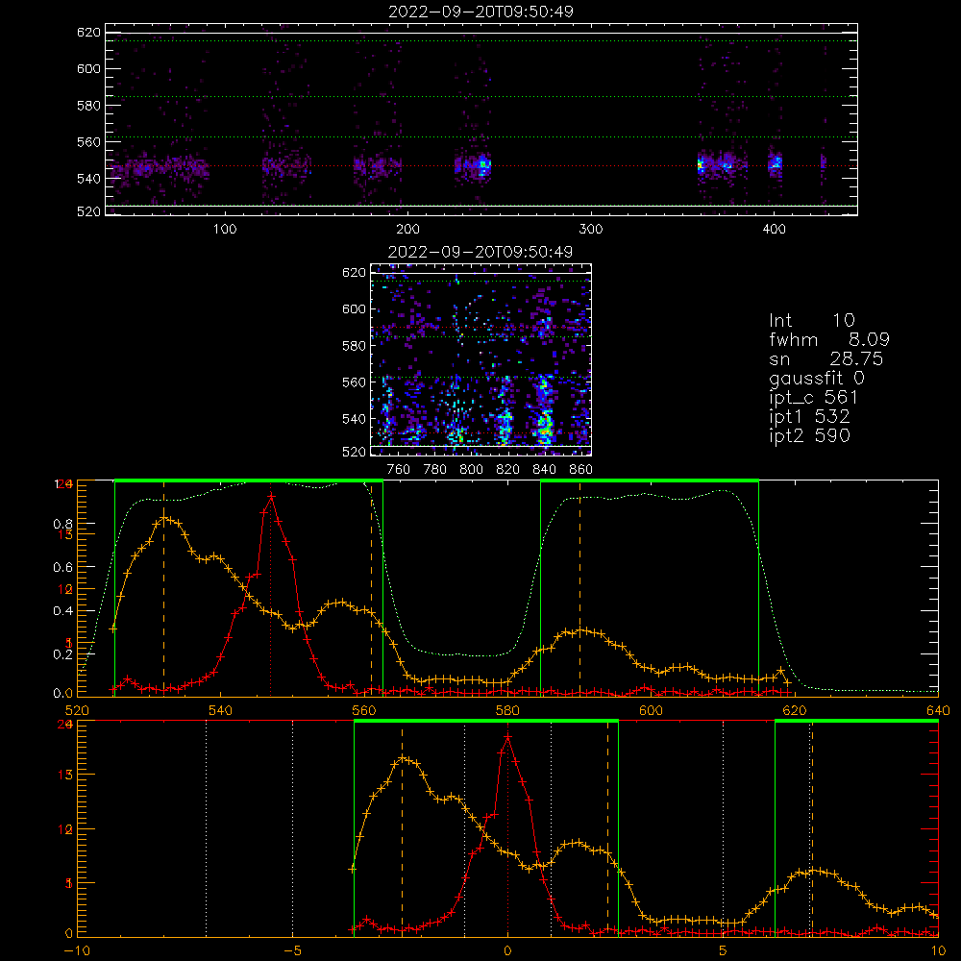961x961 pixels.
Task: Click the red curve's peak in the bottom plot
Action: point(507,737)
